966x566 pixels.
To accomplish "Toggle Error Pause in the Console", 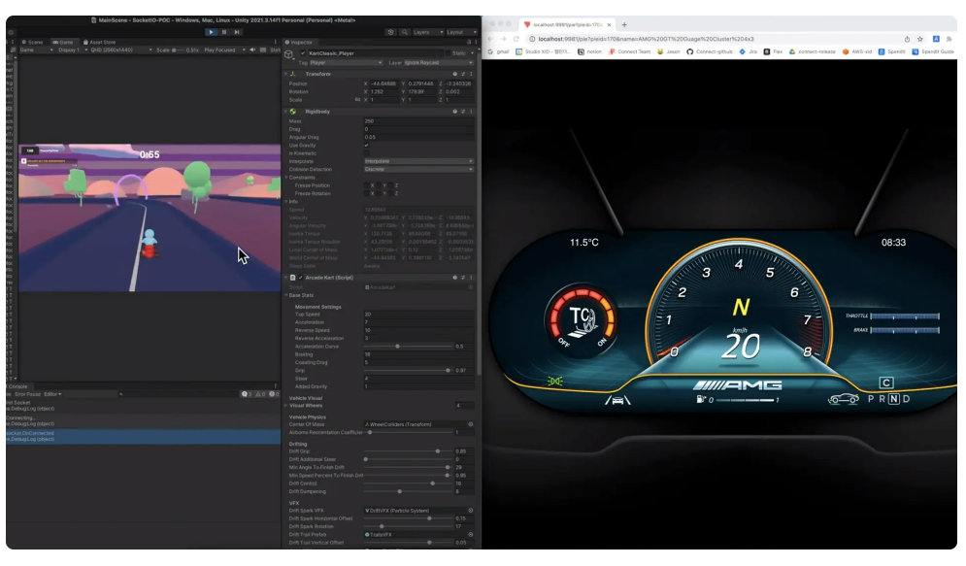I will (28, 394).
